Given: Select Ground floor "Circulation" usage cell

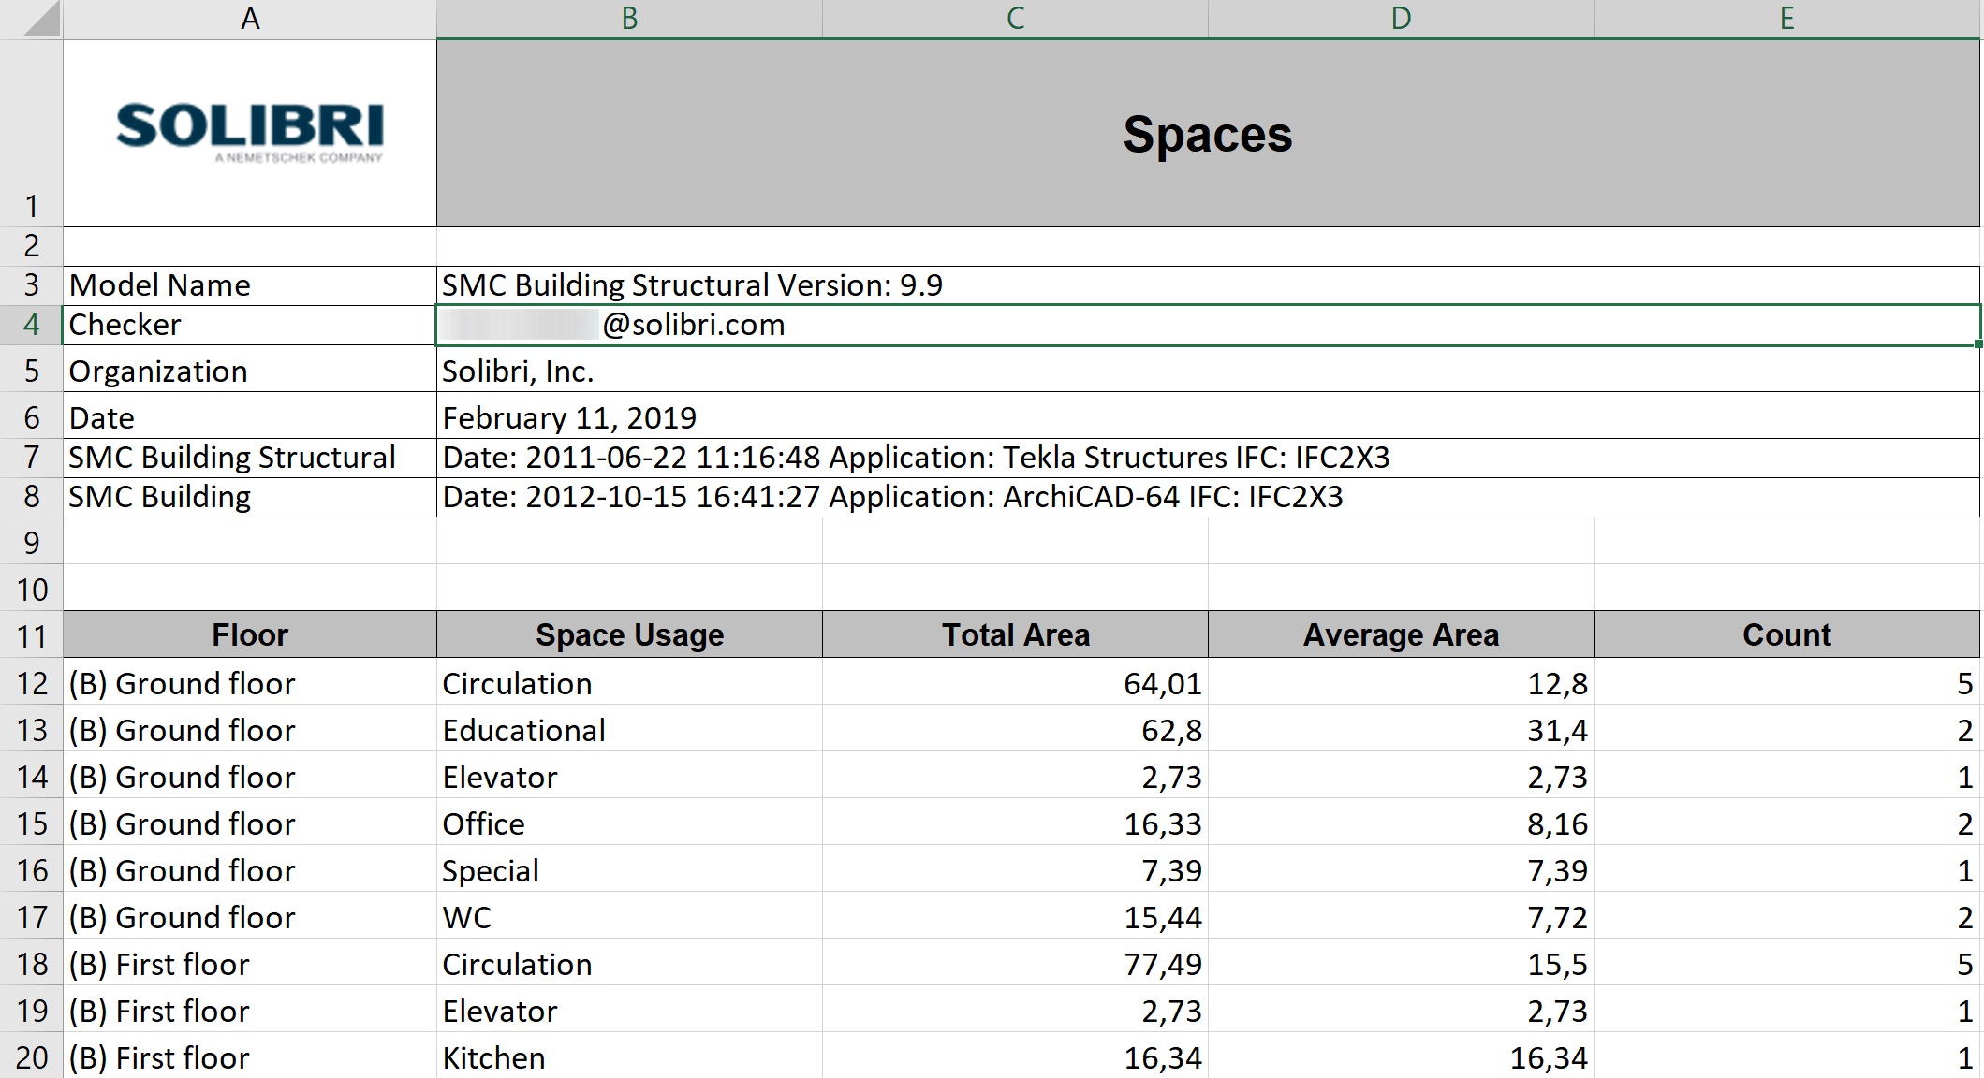Looking at the screenshot, I should 629,682.
